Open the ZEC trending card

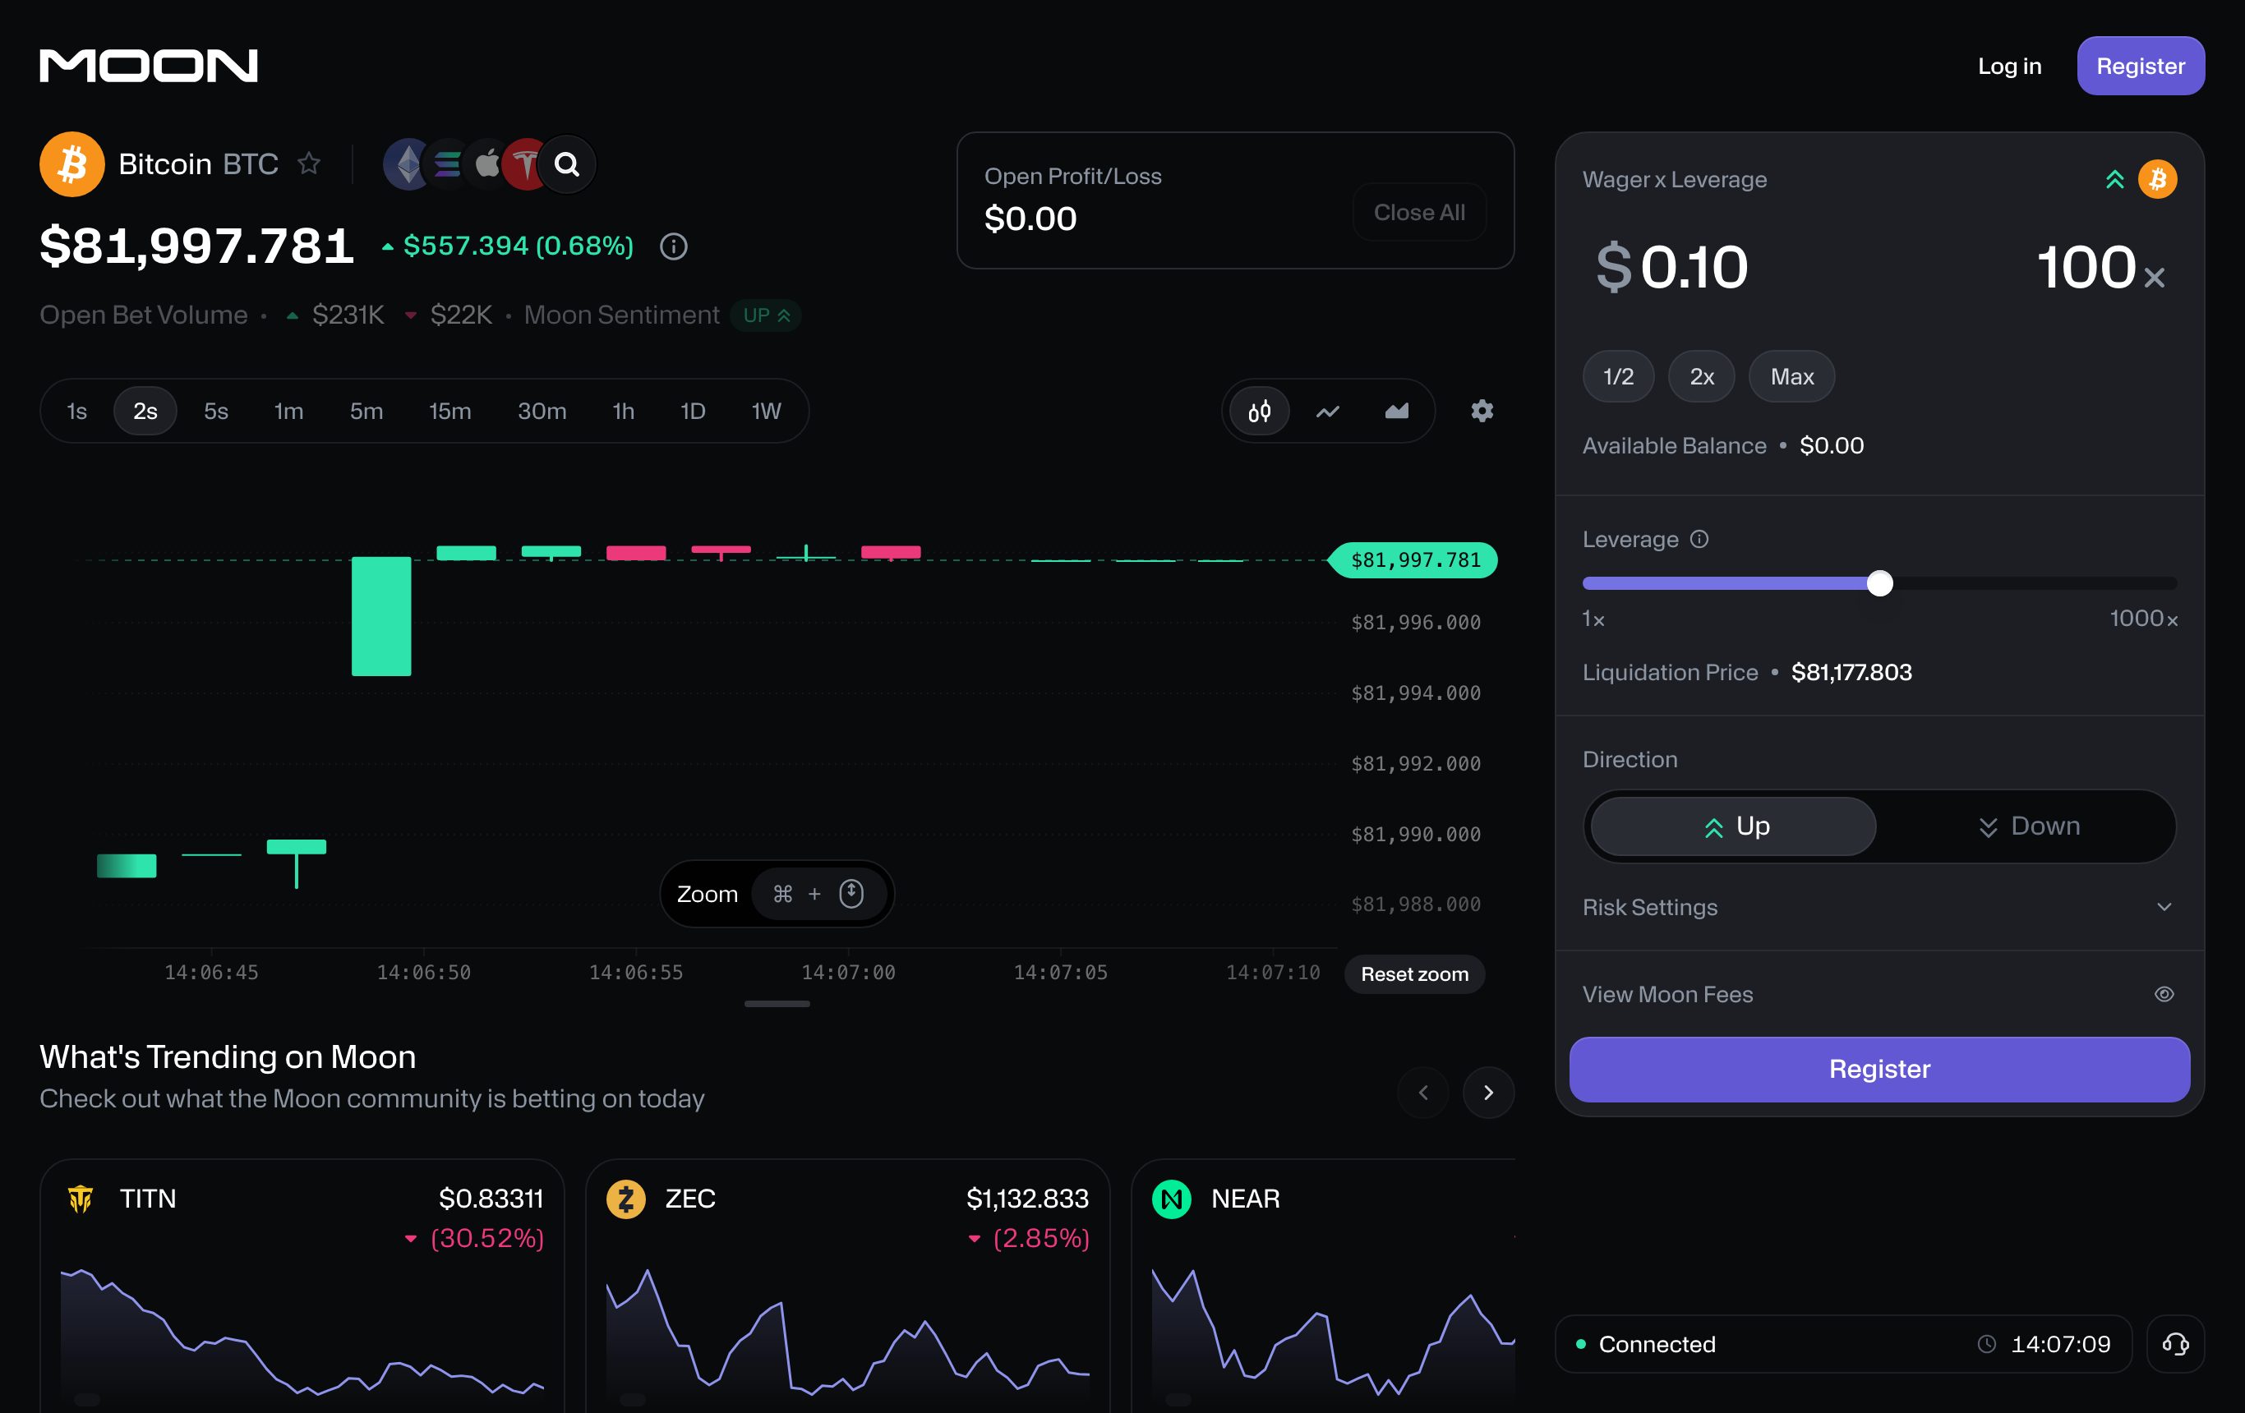point(847,1286)
